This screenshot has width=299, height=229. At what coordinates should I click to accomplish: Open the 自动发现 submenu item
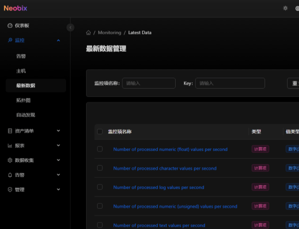point(36,115)
